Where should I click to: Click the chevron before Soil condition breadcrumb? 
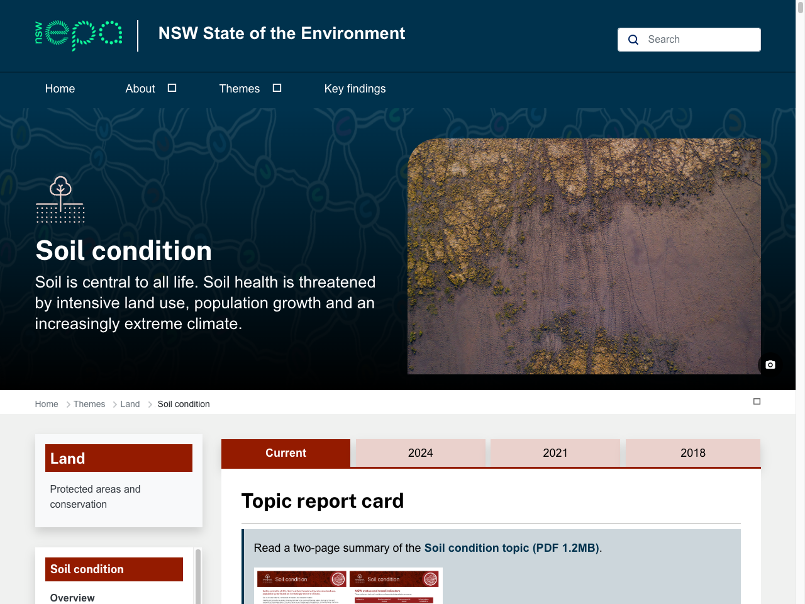pyautogui.click(x=150, y=404)
